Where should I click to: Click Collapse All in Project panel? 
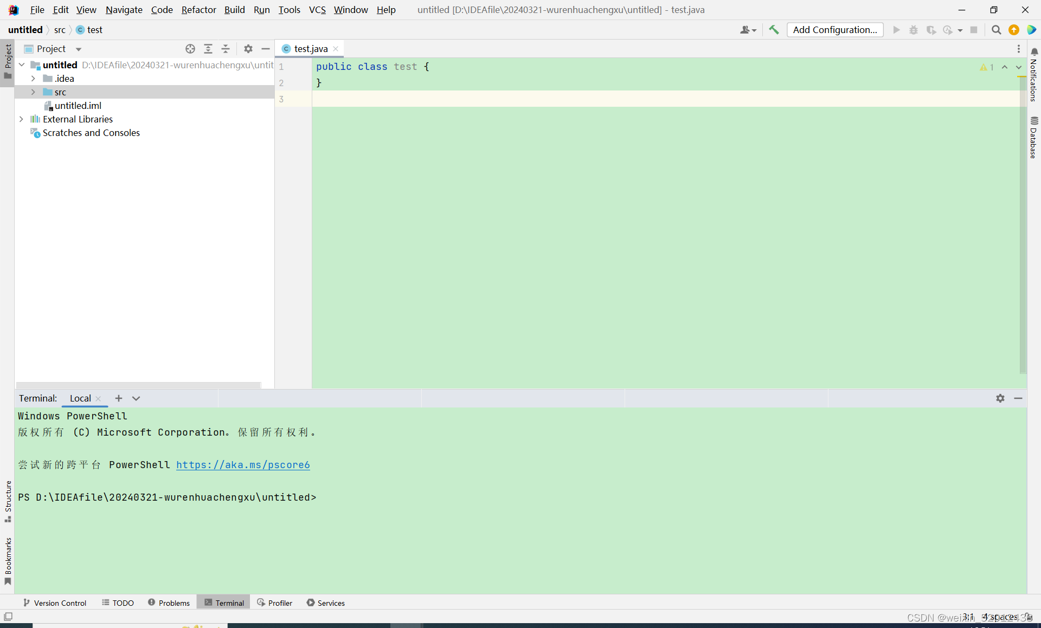point(226,49)
